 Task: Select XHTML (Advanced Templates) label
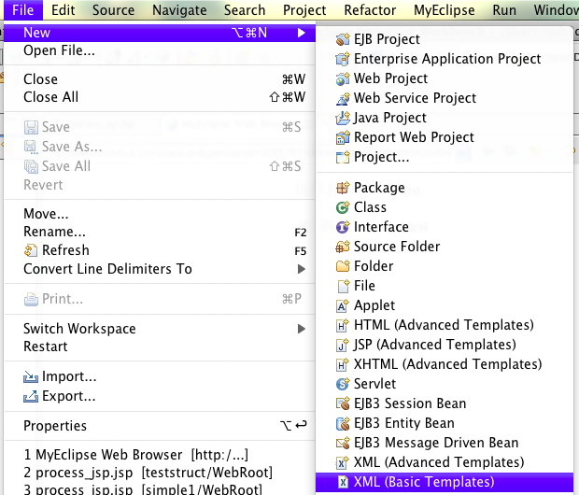(448, 364)
